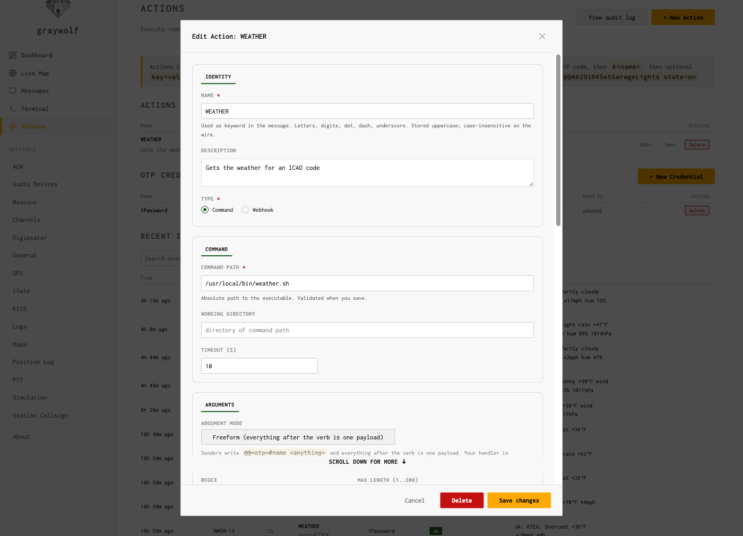This screenshot has width=743, height=536.
Task: Click the Search messages field
Action: click(161, 258)
